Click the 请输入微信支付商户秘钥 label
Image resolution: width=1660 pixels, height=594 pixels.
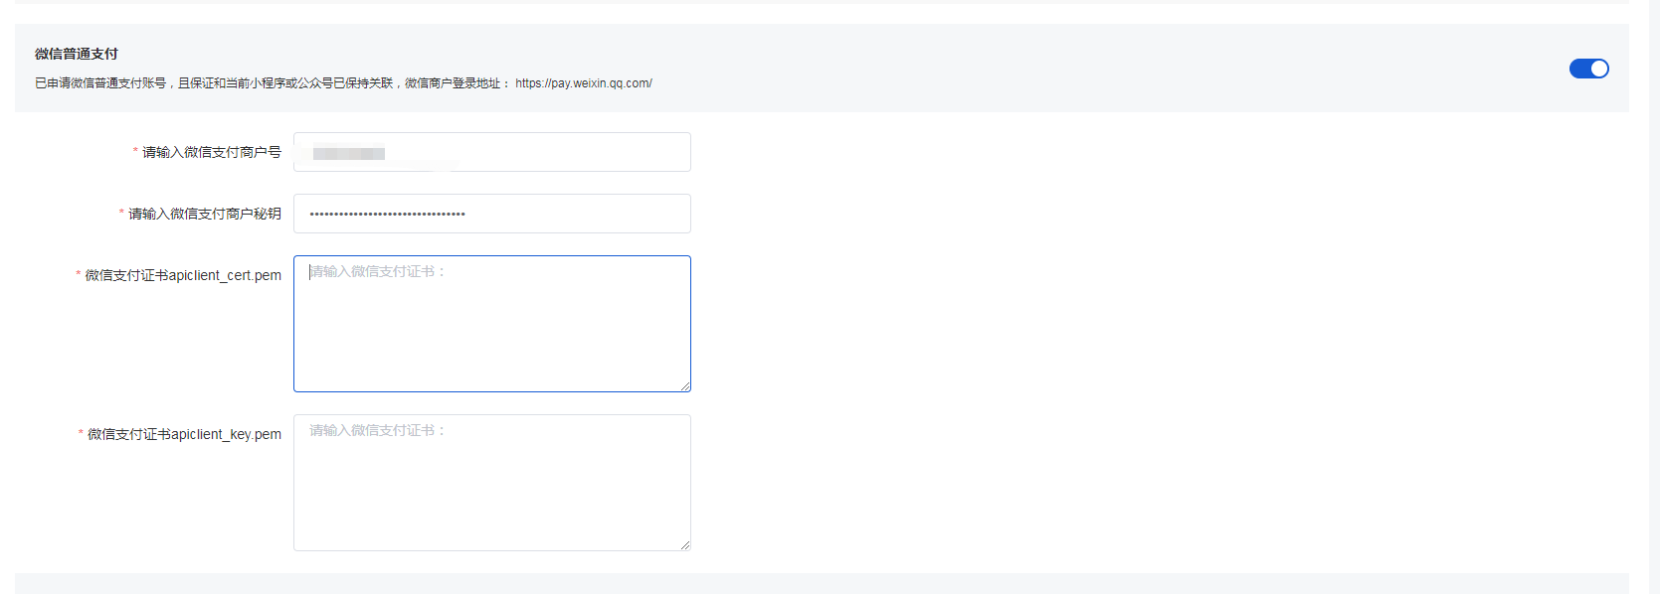coord(205,214)
